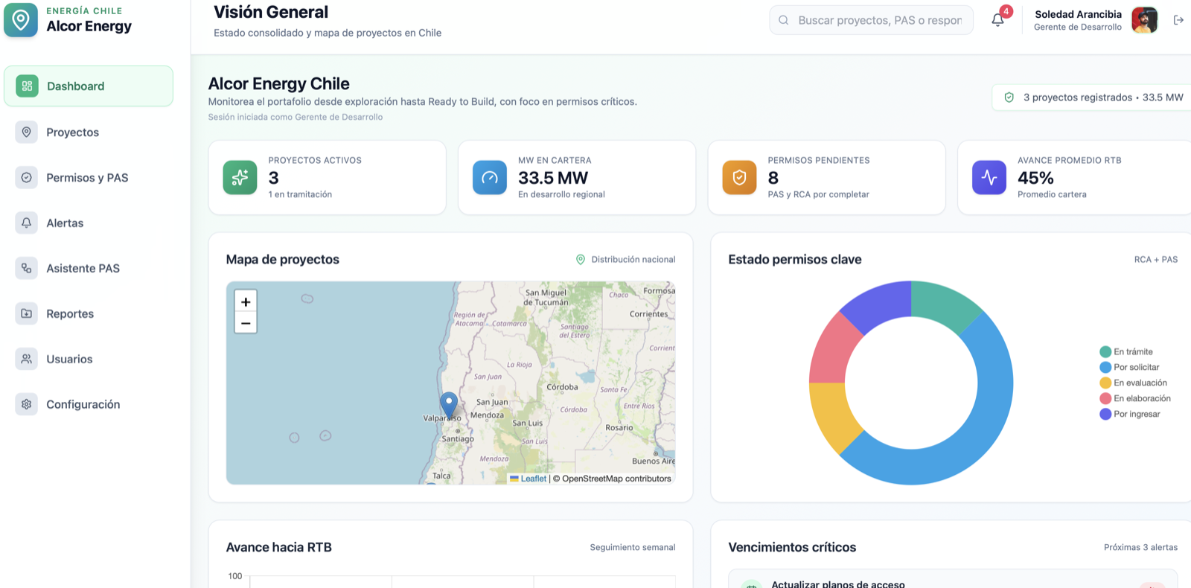Click the logout arrow icon
Image resolution: width=1191 pixels, height=588 pixels.
(x=1178, y=20)
